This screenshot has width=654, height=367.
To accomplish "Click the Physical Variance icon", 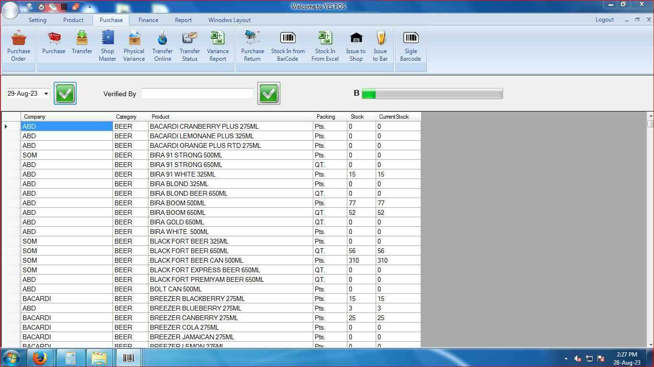I will coord(134,45).
